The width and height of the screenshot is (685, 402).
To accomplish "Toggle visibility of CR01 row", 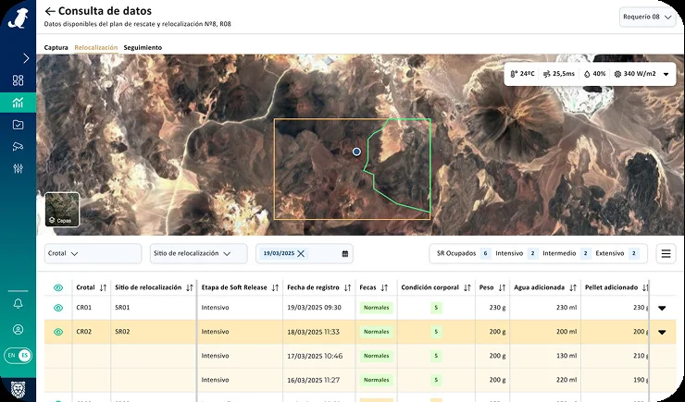I will click(58, 308).
